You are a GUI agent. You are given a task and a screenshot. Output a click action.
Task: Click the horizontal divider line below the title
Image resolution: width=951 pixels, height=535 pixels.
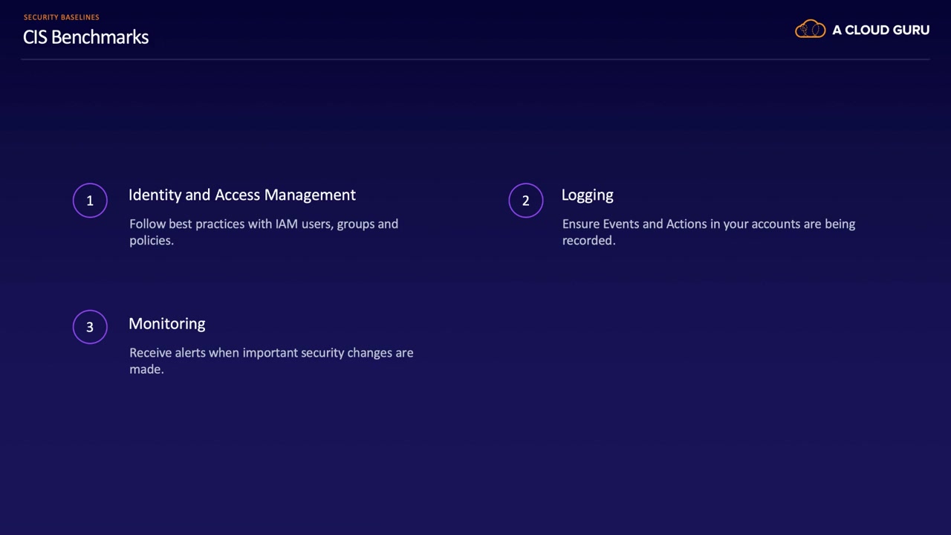[475, 59]
